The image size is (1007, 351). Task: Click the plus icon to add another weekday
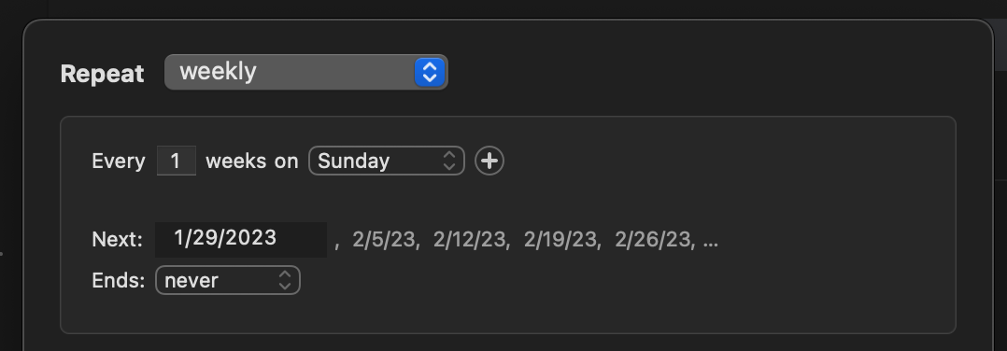pos(489,161)
